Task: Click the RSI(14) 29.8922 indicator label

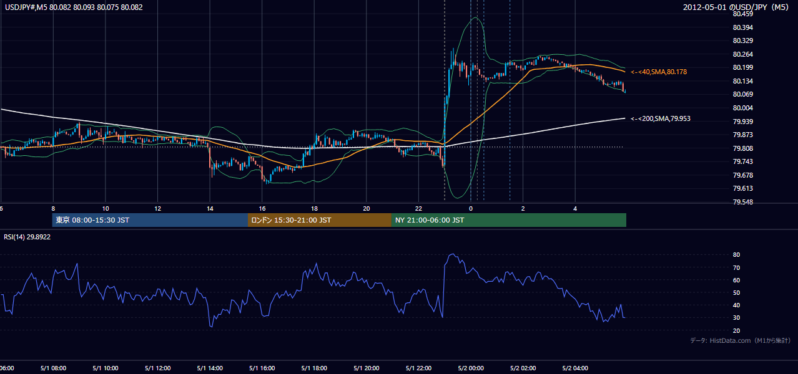Action: (x=27, y=237)
